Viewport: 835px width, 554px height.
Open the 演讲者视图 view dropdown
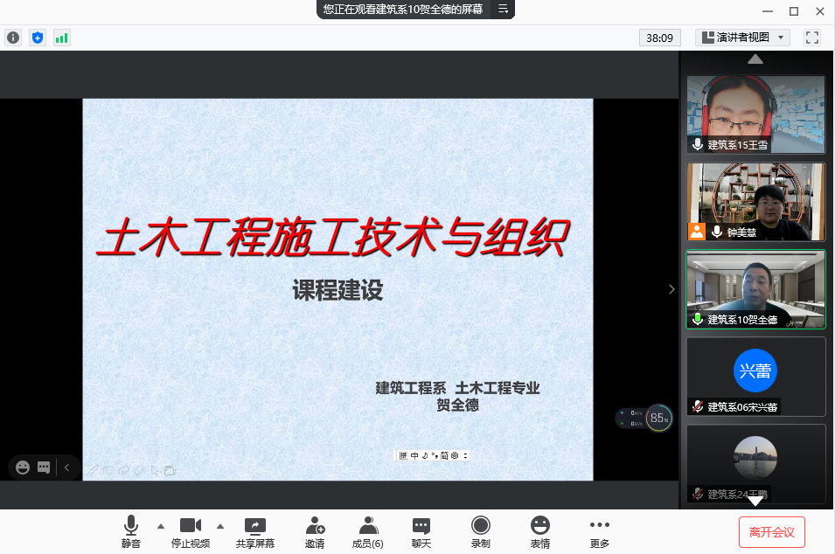click(742, 38)
